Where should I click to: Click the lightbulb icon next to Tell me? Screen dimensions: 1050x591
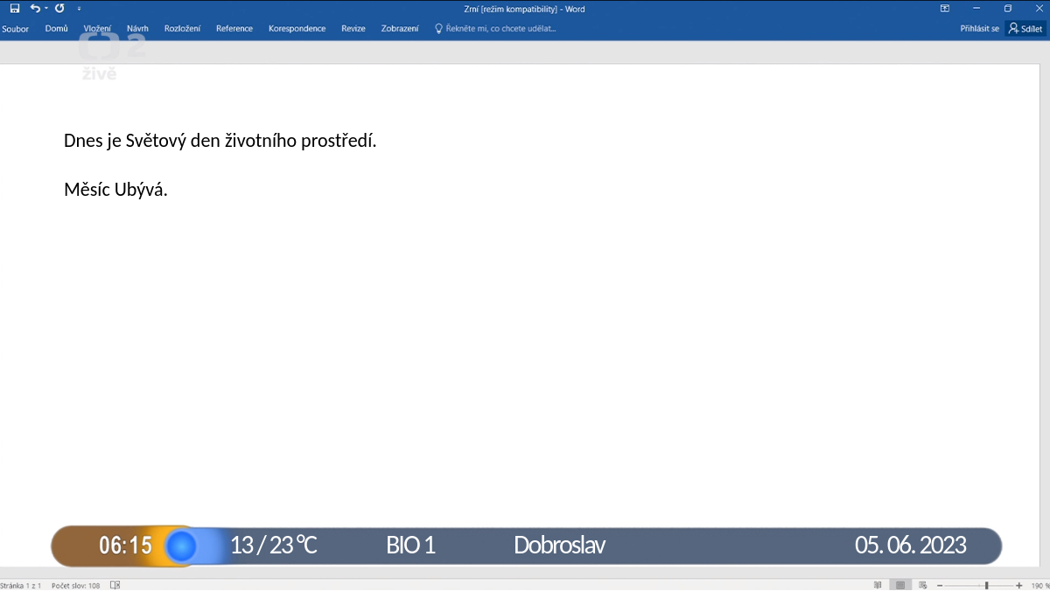pos(439,29)
